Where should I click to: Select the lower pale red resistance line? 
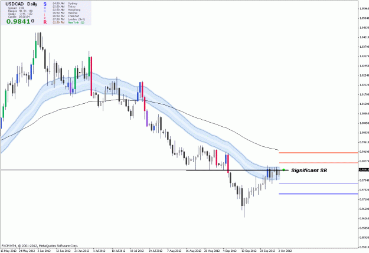point(318,163)
